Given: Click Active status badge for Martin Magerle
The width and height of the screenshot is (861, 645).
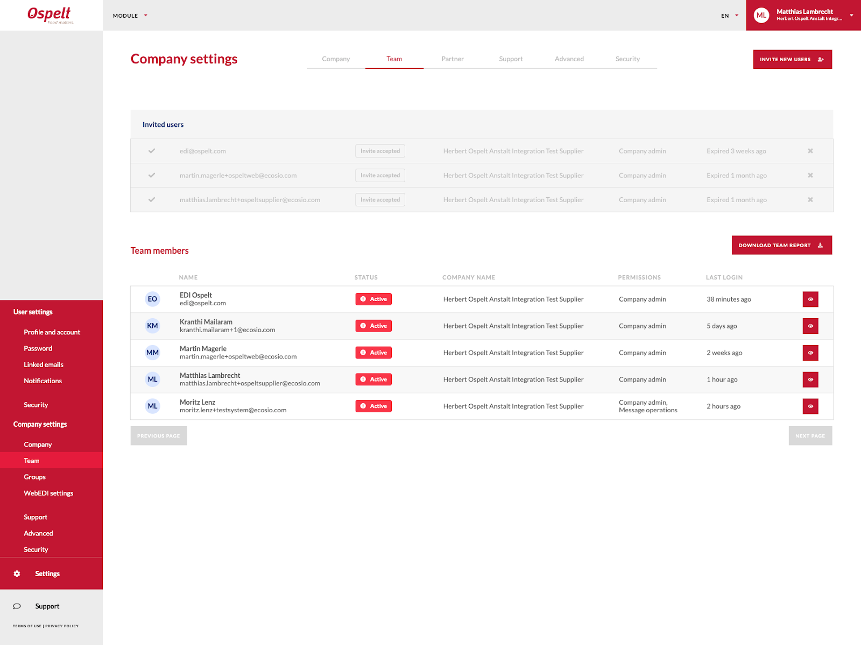Looking at the screenshot, I should (373, 353).
